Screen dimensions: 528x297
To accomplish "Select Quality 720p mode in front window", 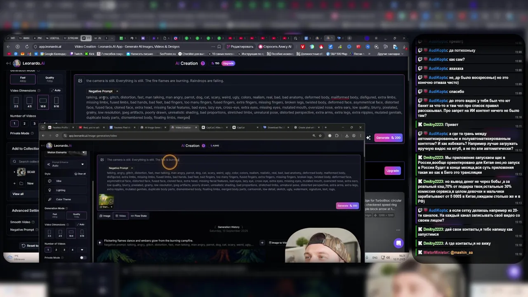I will pyautogui.click(x=76, y=215).
